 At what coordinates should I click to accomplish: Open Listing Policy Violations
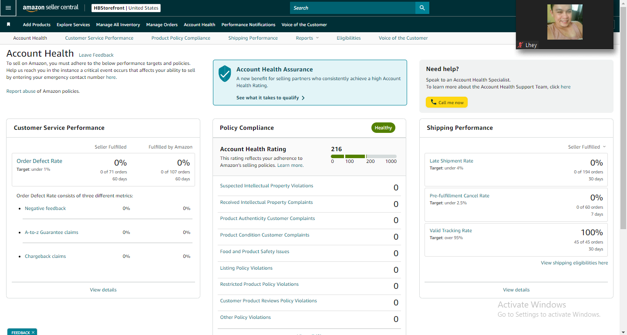[x=246, y=268]
